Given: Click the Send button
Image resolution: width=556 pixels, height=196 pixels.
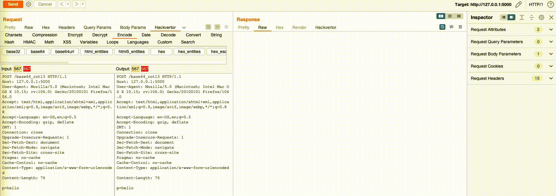Looking at the screenshot, I should (13, 4).
